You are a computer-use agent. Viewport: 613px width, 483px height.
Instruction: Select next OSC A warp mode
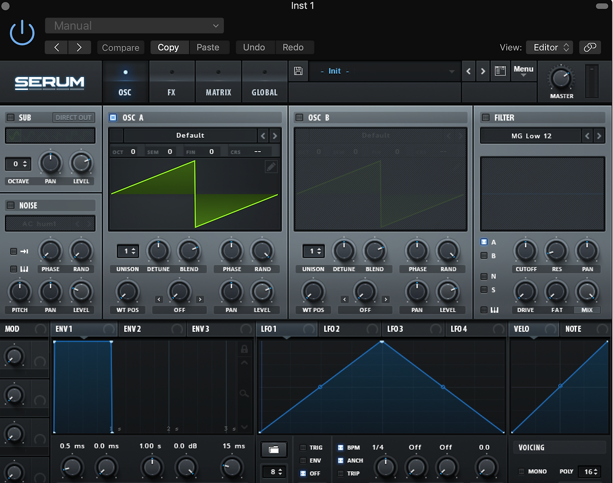click(x=200, y=299)
